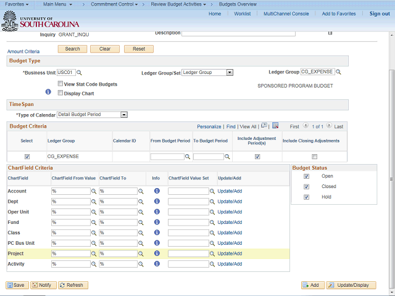Click the Business Unit lookup magnifier icon
The width and height of the screenshot is (395, 296).
(79, 73)
